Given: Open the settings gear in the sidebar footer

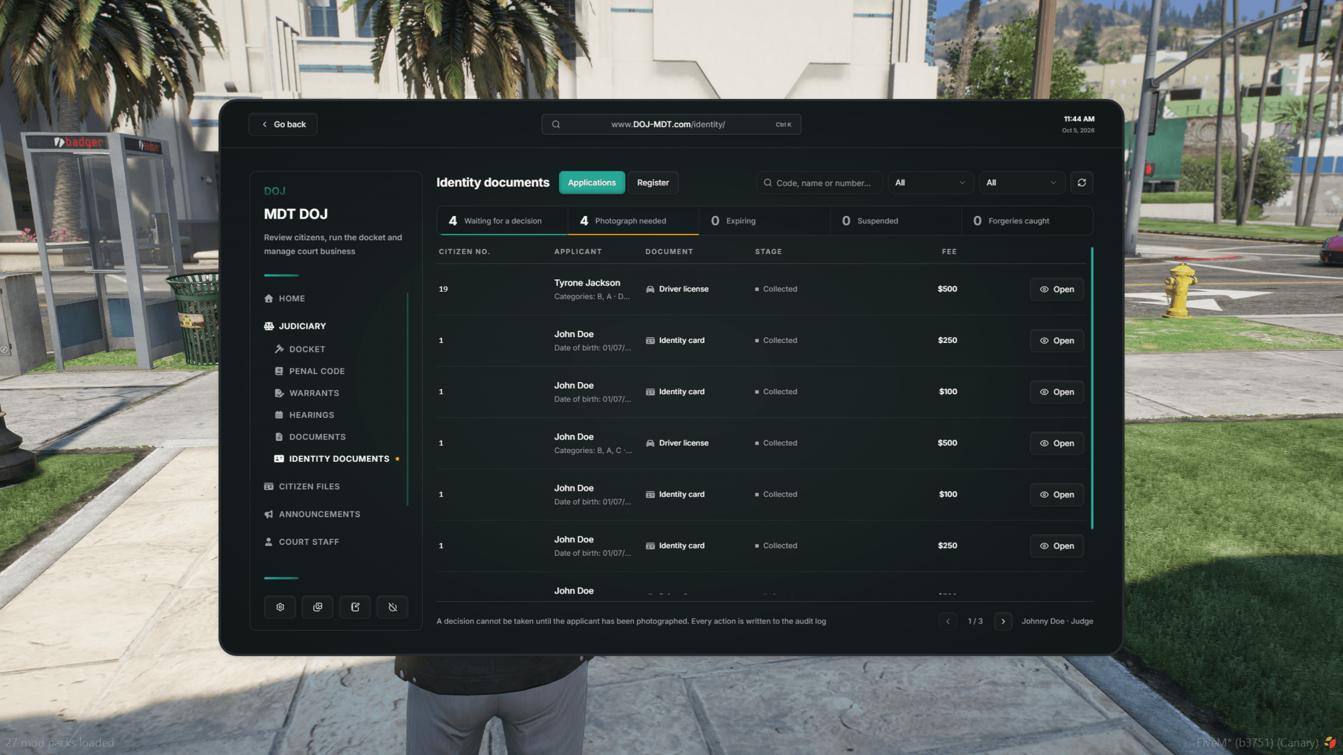Looking at the screenshot, I should (280, 607).
